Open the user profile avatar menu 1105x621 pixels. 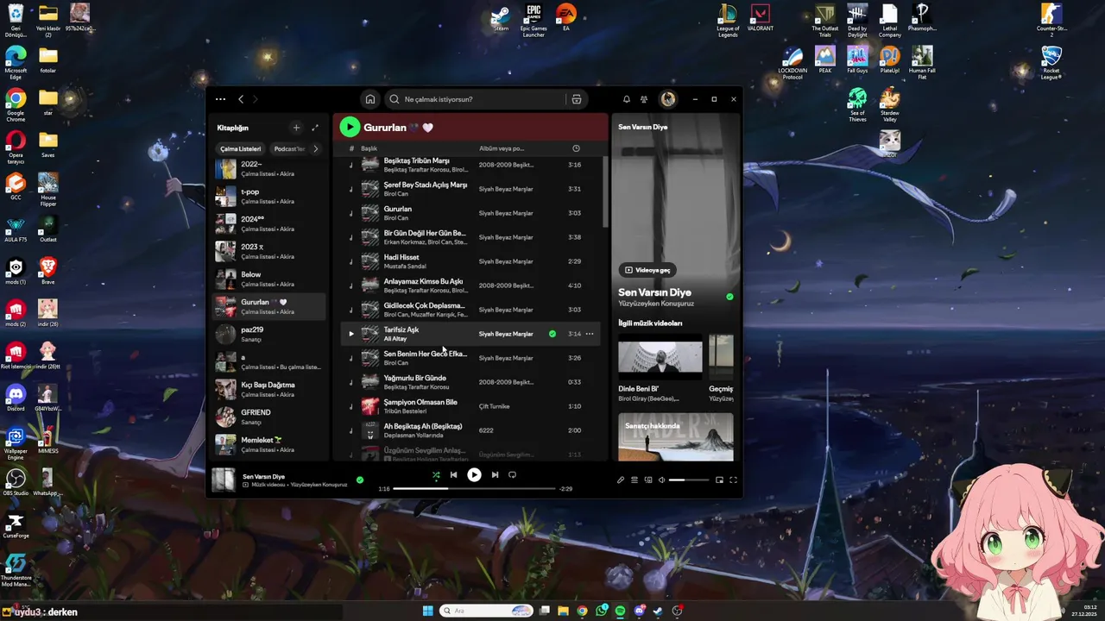668,99
